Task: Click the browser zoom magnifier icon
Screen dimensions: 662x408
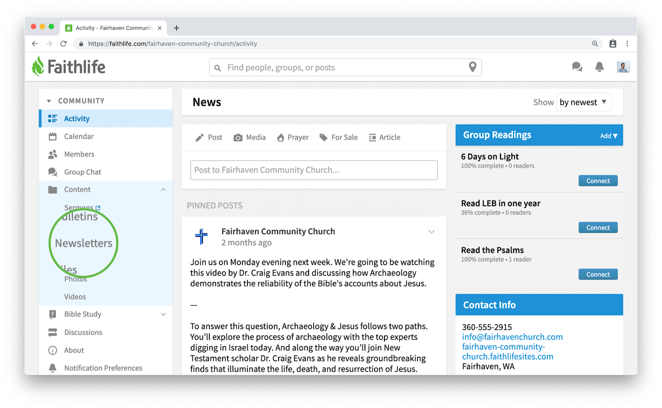Action: pyautogui.click(x=595, y=43)
